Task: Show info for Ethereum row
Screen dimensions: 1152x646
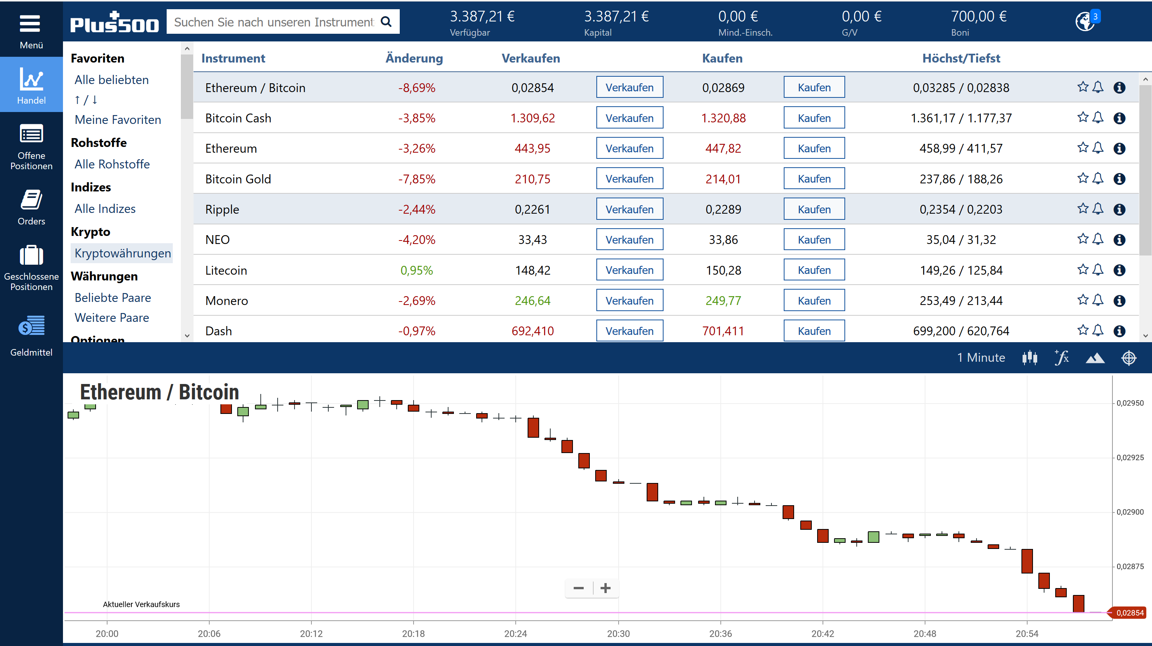Action: 1119,148
